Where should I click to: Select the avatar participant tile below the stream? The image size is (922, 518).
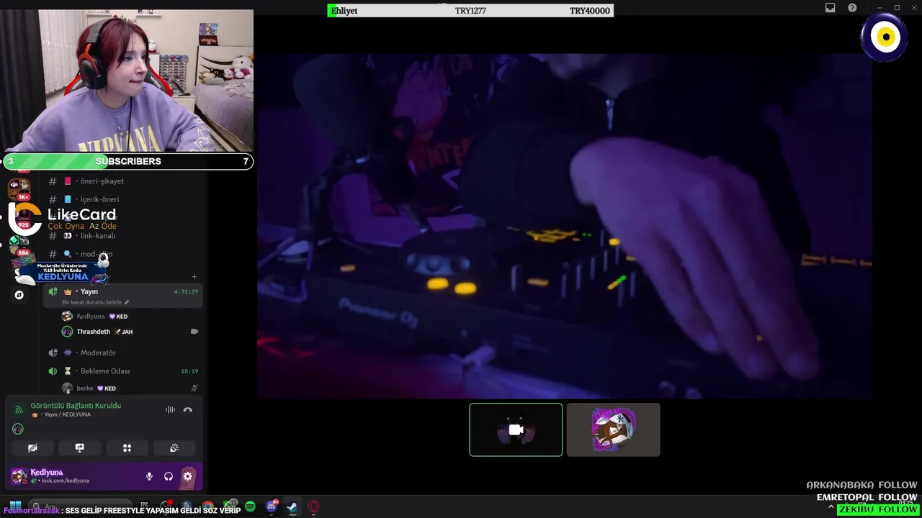[x=613, y=430]
